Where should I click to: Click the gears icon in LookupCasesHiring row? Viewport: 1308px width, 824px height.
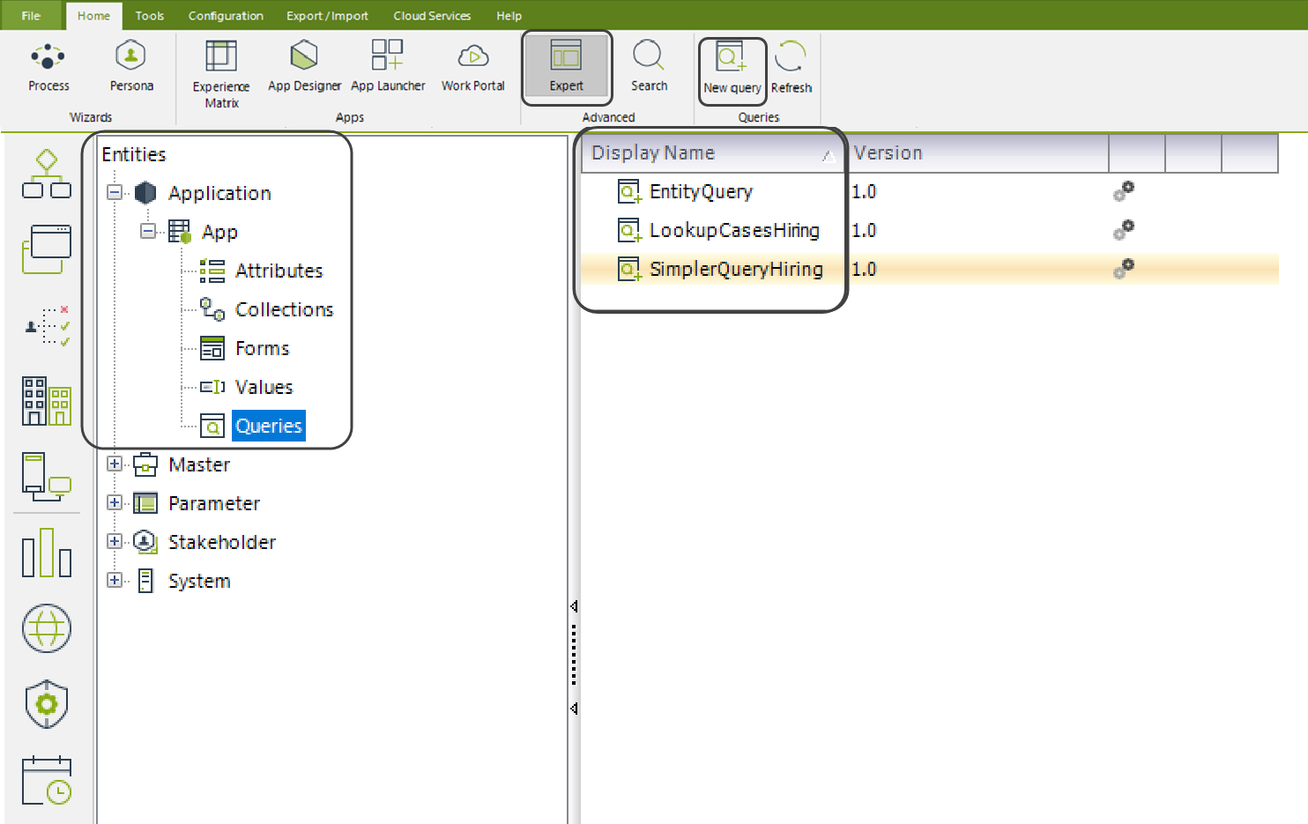click(x=1124, y=230)
